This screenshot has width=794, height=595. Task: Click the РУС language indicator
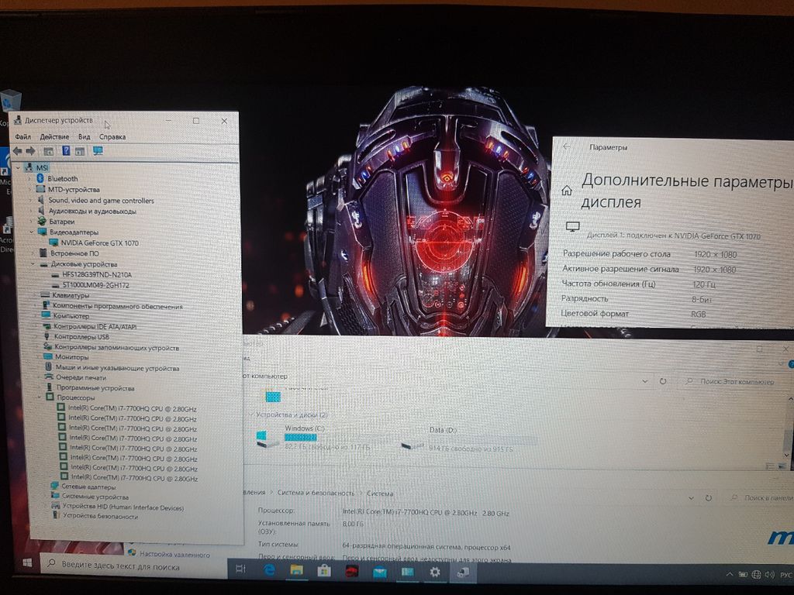pos(785,575)
